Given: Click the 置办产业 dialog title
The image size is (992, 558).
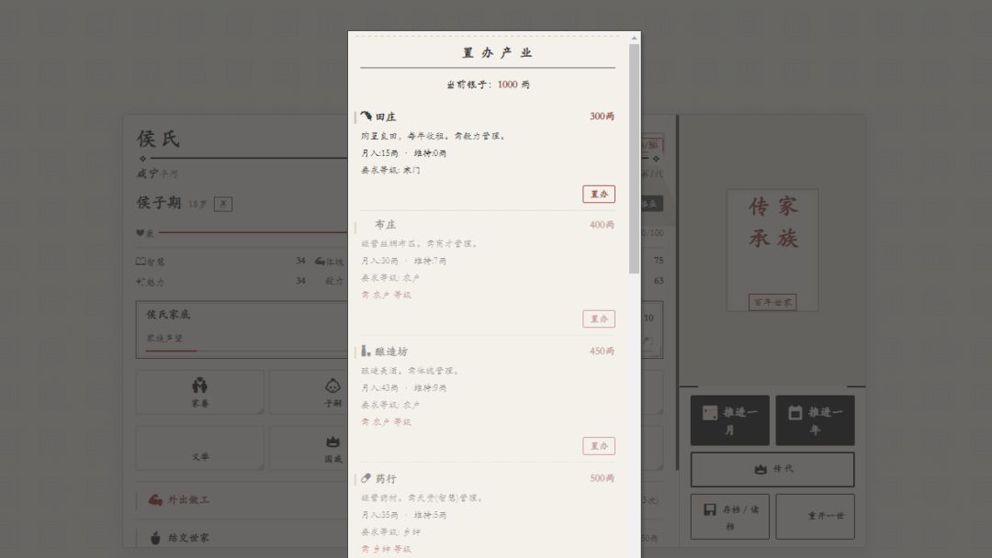Looking at the screenshot, I should (x=497, y=53).
